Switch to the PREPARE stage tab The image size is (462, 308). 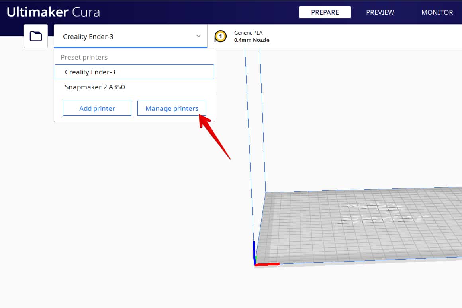325,12
